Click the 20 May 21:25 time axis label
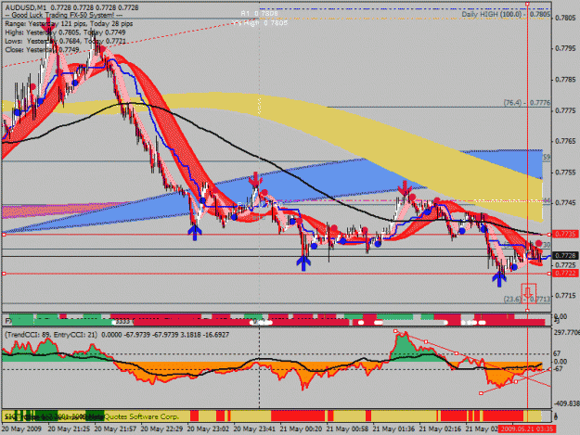The height and width of the screenshot is (435, 580). point(69,429)
